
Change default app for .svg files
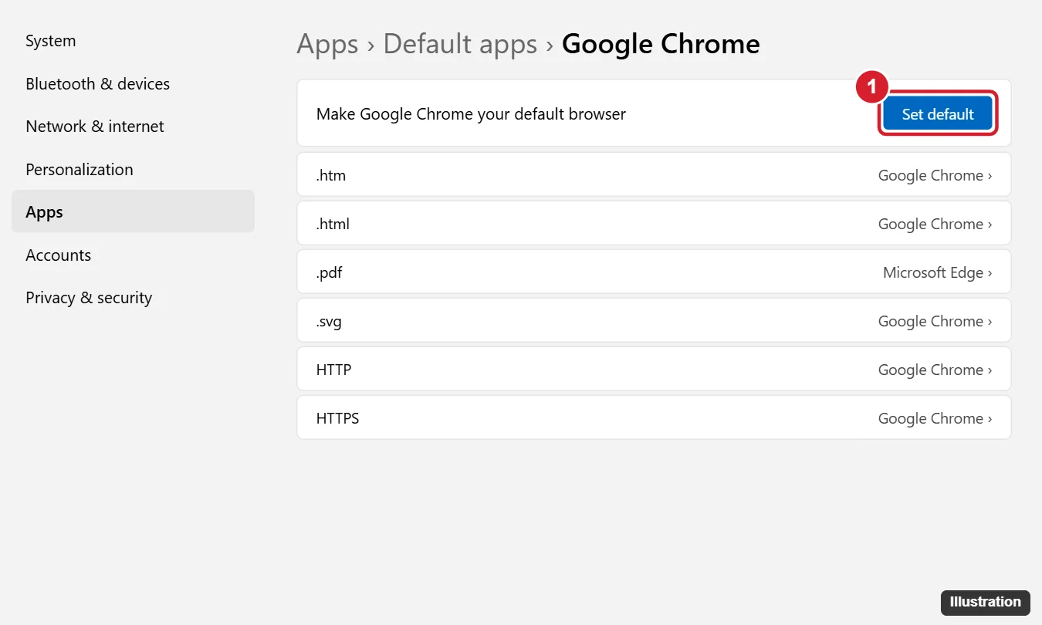coord(654,321)
